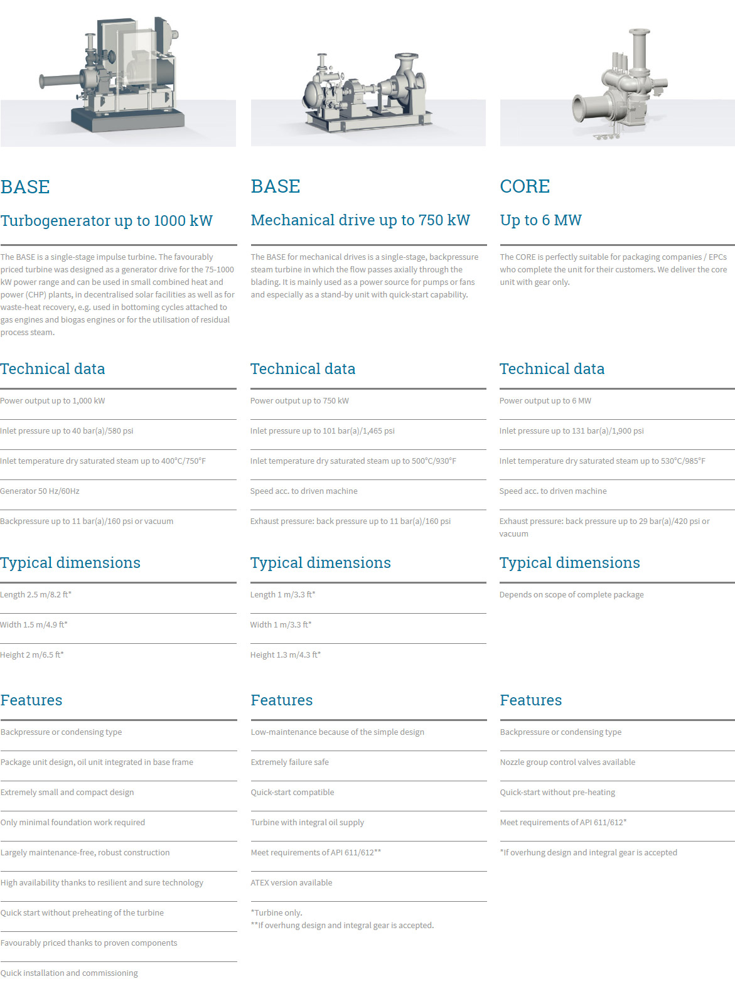Select 'Only minimal foundation work required' feature
The height and width of the screenshot is (989, 735).
pos(73,823)
